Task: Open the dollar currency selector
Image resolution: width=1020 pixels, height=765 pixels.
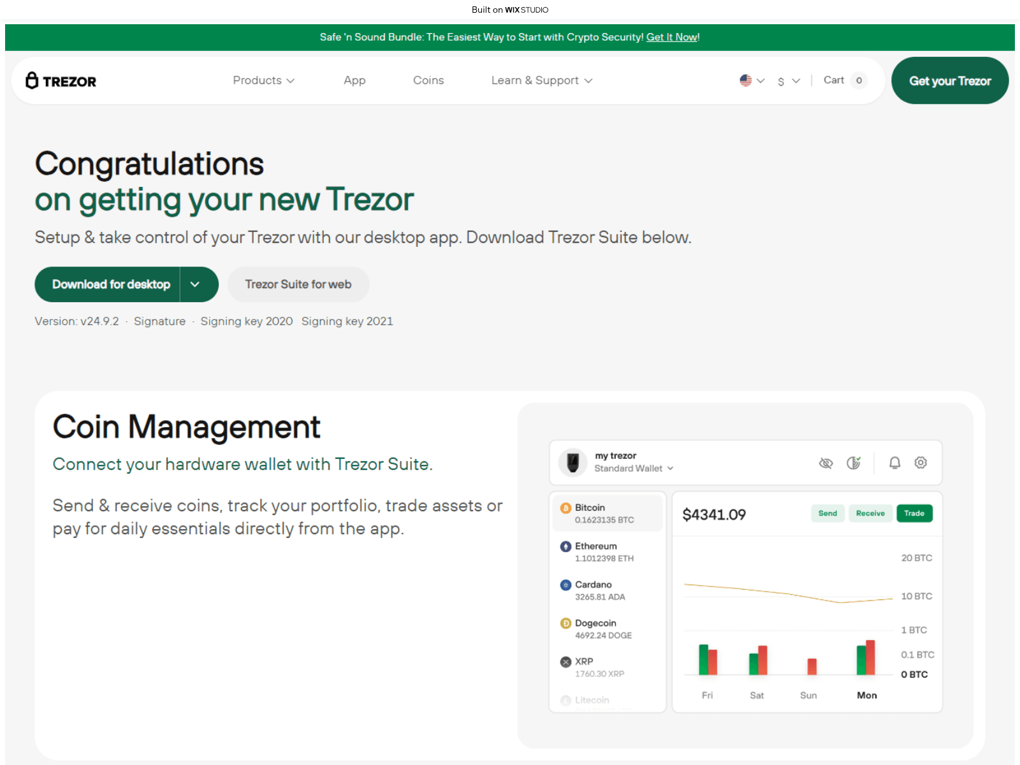Action: (x=789, y=81)
